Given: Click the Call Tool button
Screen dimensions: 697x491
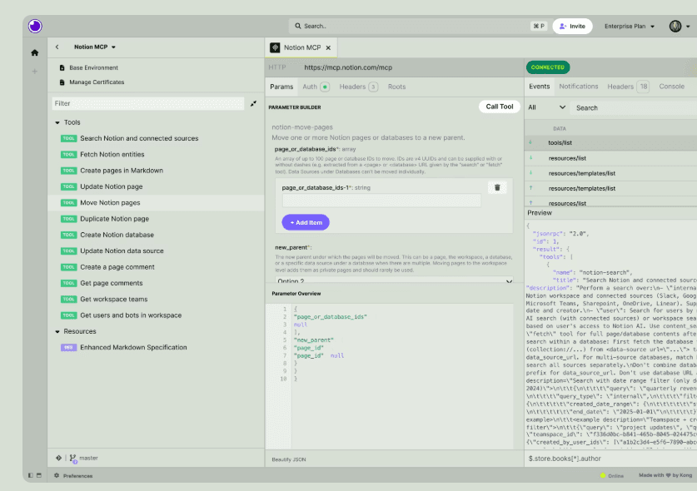Looking at the screenshot, I should 499,107.
